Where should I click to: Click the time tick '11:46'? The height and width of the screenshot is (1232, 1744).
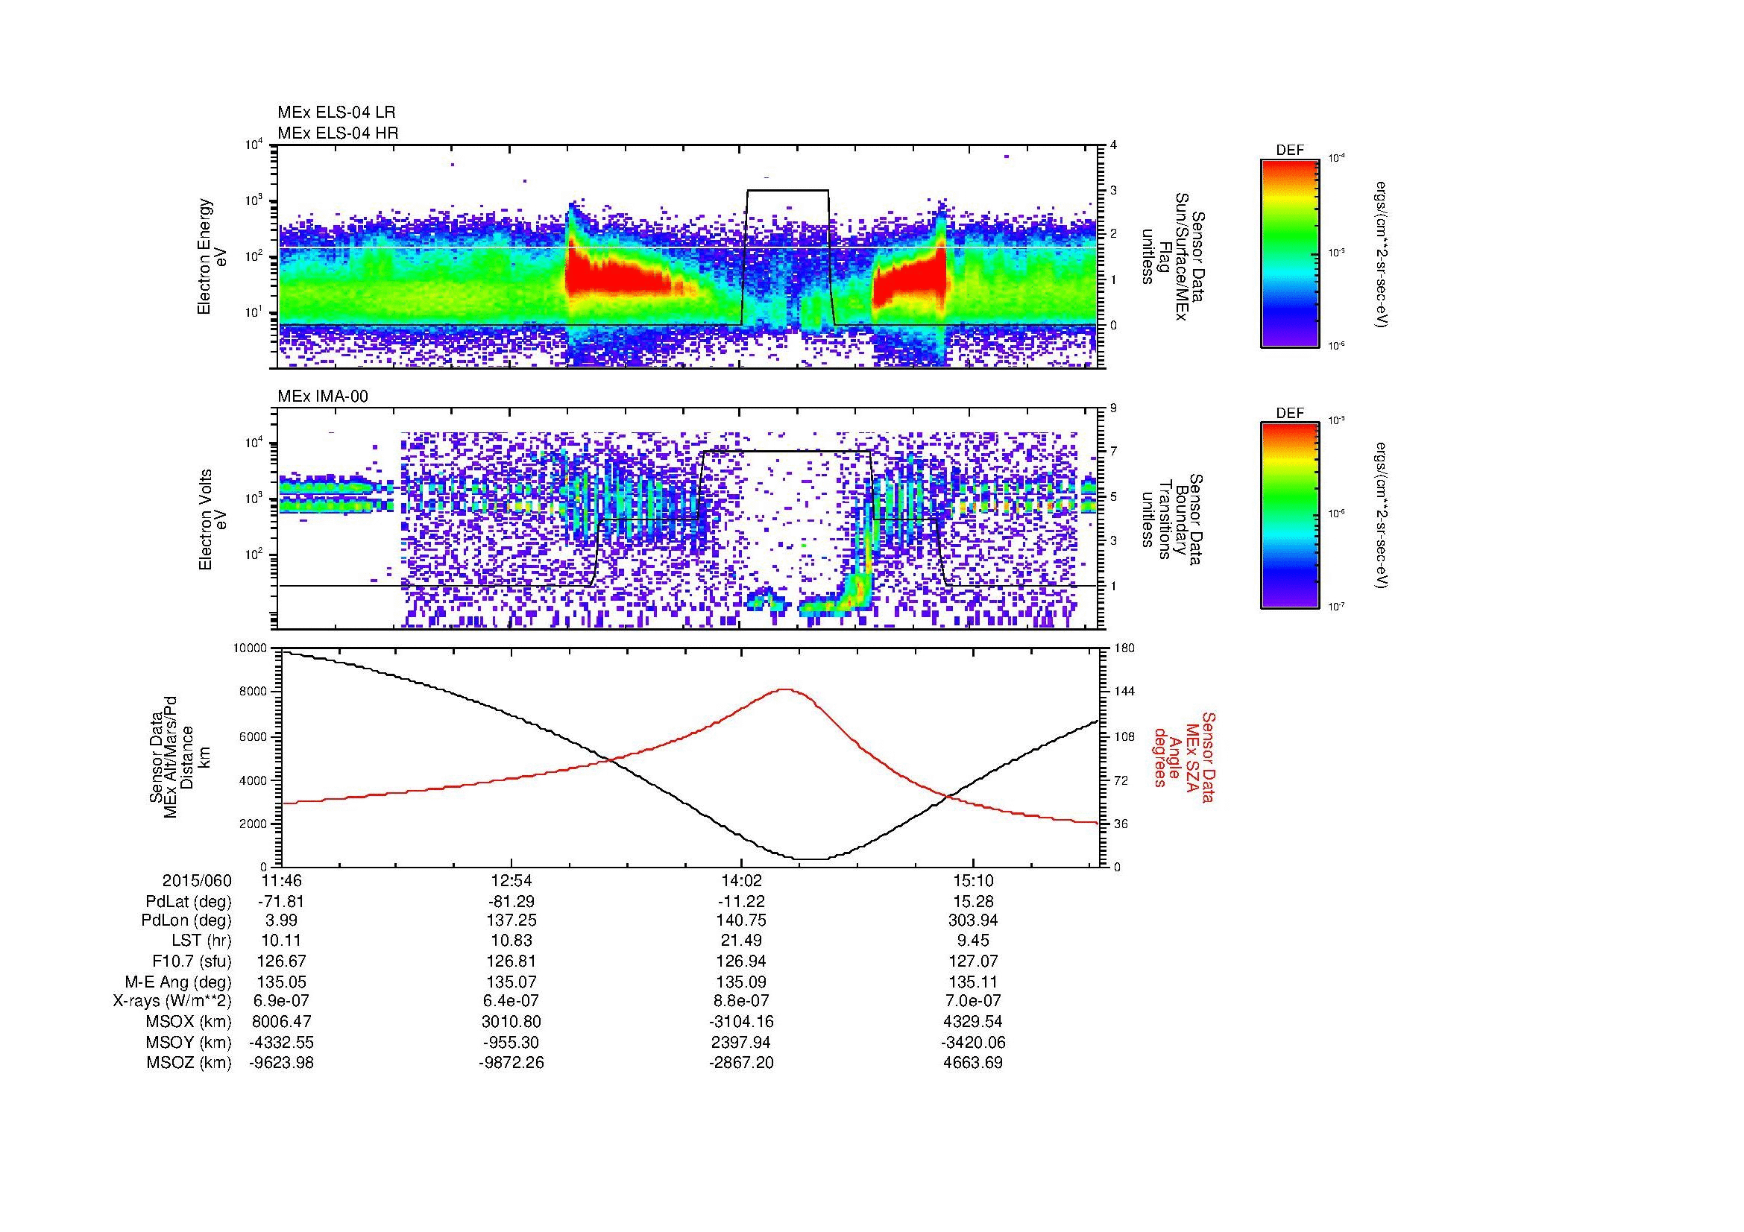point(282,881)
